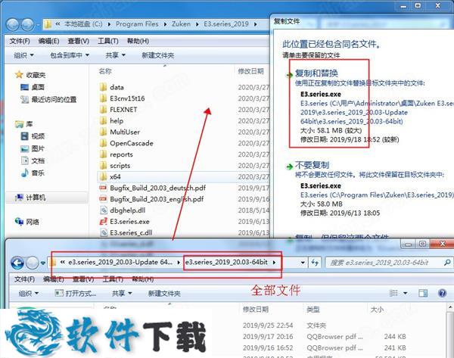Click Program Files breadcrumb segment

pyautogui.click(x=137, y=24)
